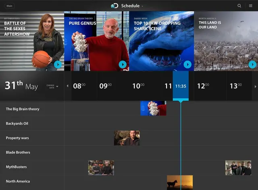Viewport: 258px width, 190px height.
Task: Select The Big Brain theory row label
Action: click(23, 109)
